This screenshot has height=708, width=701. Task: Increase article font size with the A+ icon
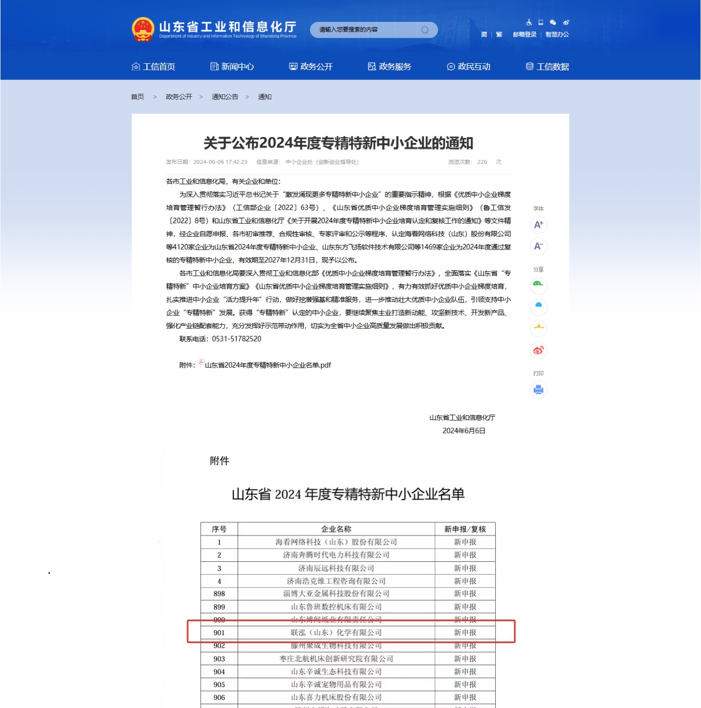(538, 225)
